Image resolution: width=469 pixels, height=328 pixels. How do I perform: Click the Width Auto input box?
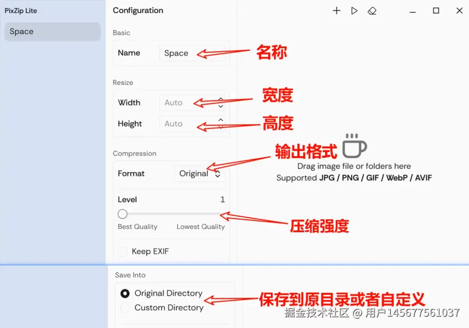coord(182,102)
